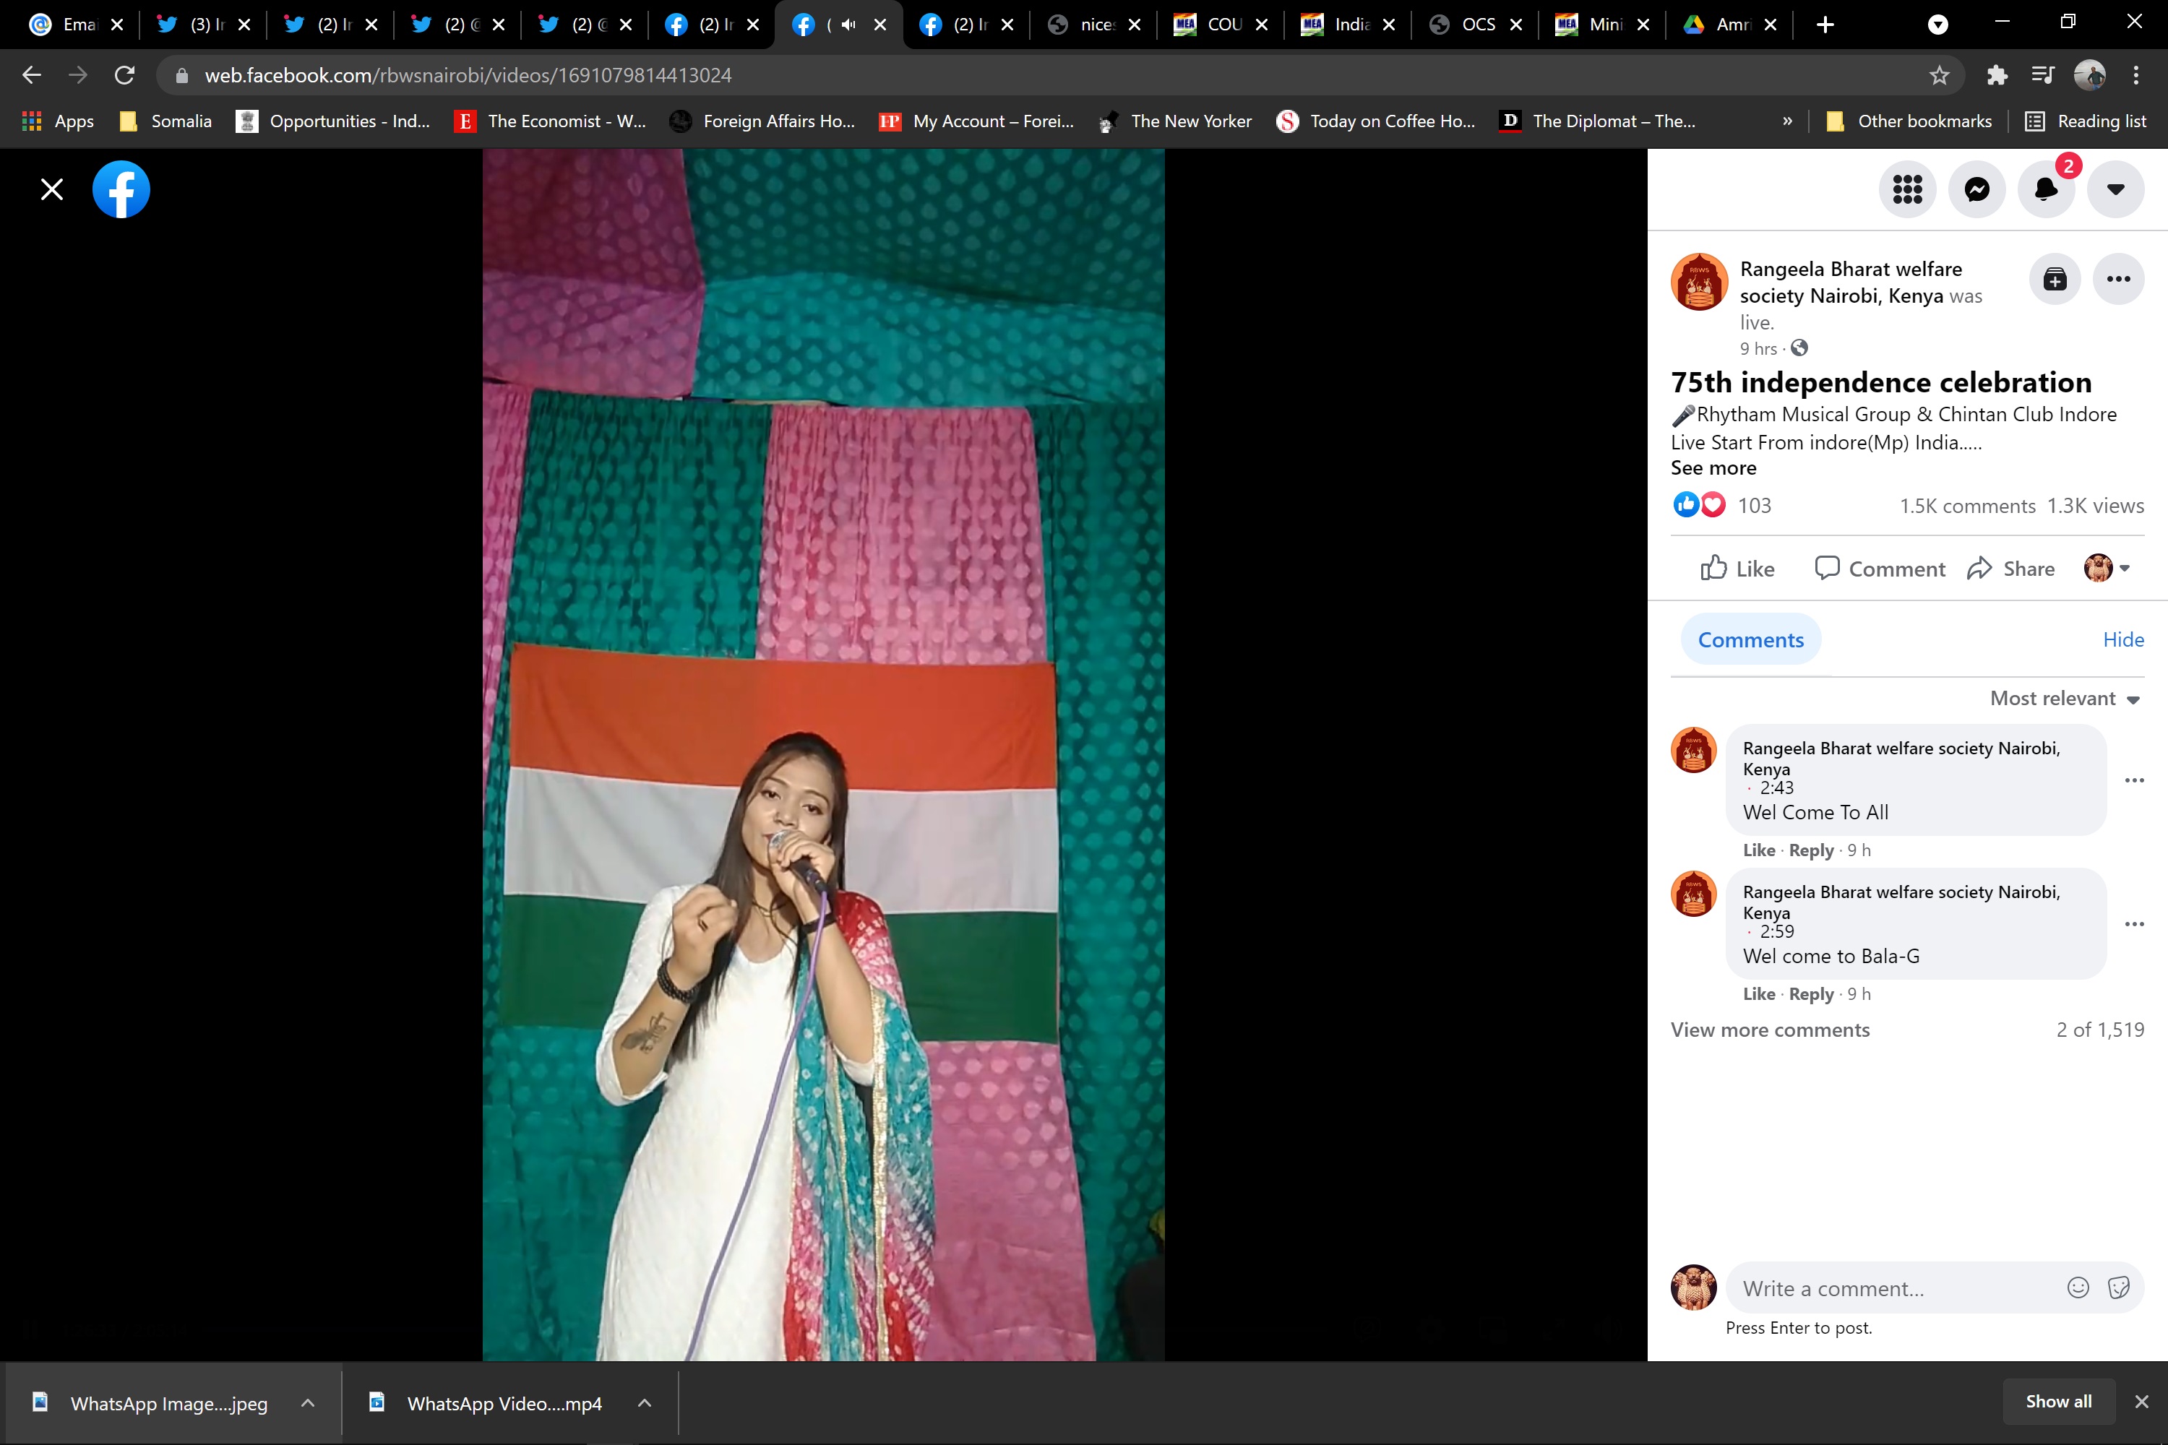
Task: Click See more in the description
Action: [x=1713, y=468]
